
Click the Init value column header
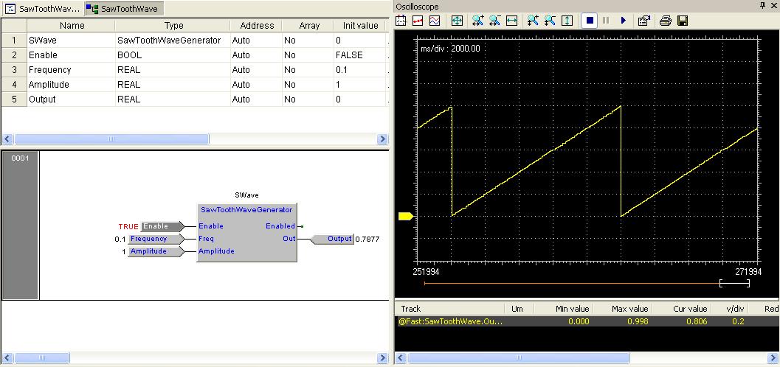click(360, 25)
